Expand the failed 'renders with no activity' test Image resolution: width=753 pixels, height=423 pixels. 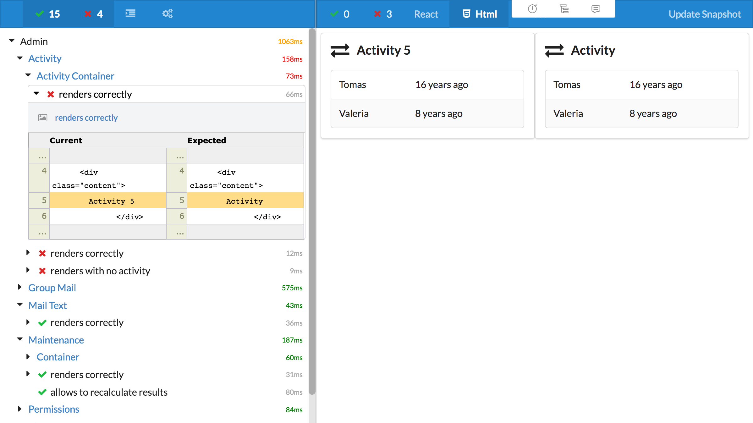[28, 270]
